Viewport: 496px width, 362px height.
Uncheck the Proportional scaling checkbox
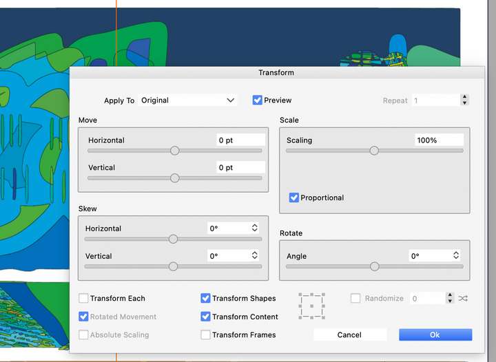[294, 198]
